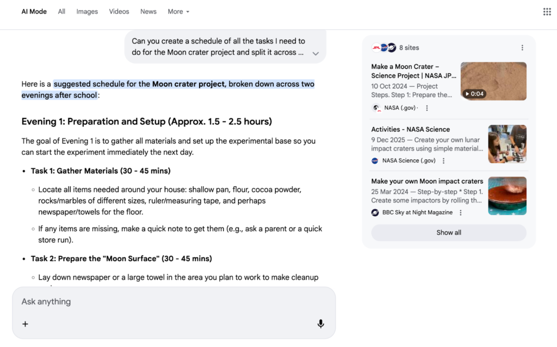Open the three-dot menu beside 8 sites

(x=522, y=47)
